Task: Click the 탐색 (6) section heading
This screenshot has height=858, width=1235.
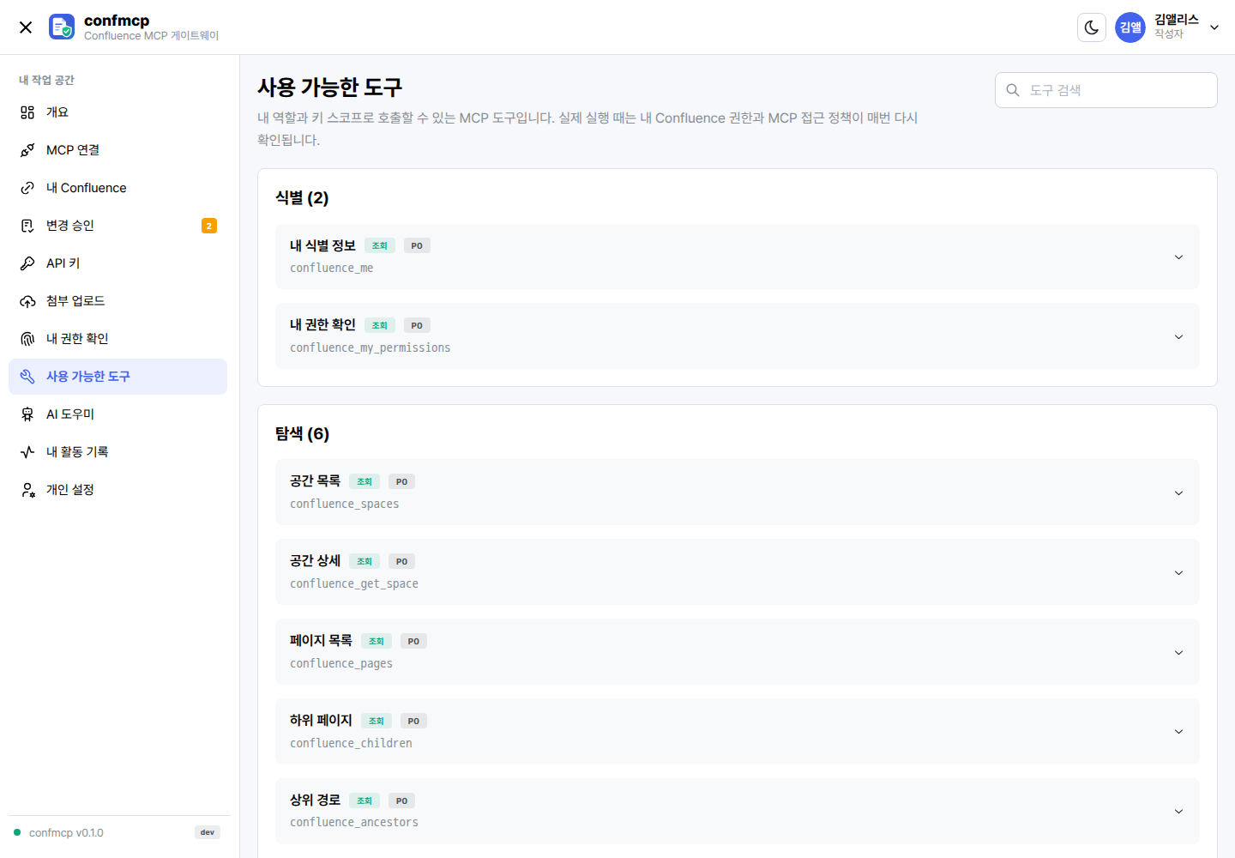Action: pyautogui.click(x=302, y=434)
